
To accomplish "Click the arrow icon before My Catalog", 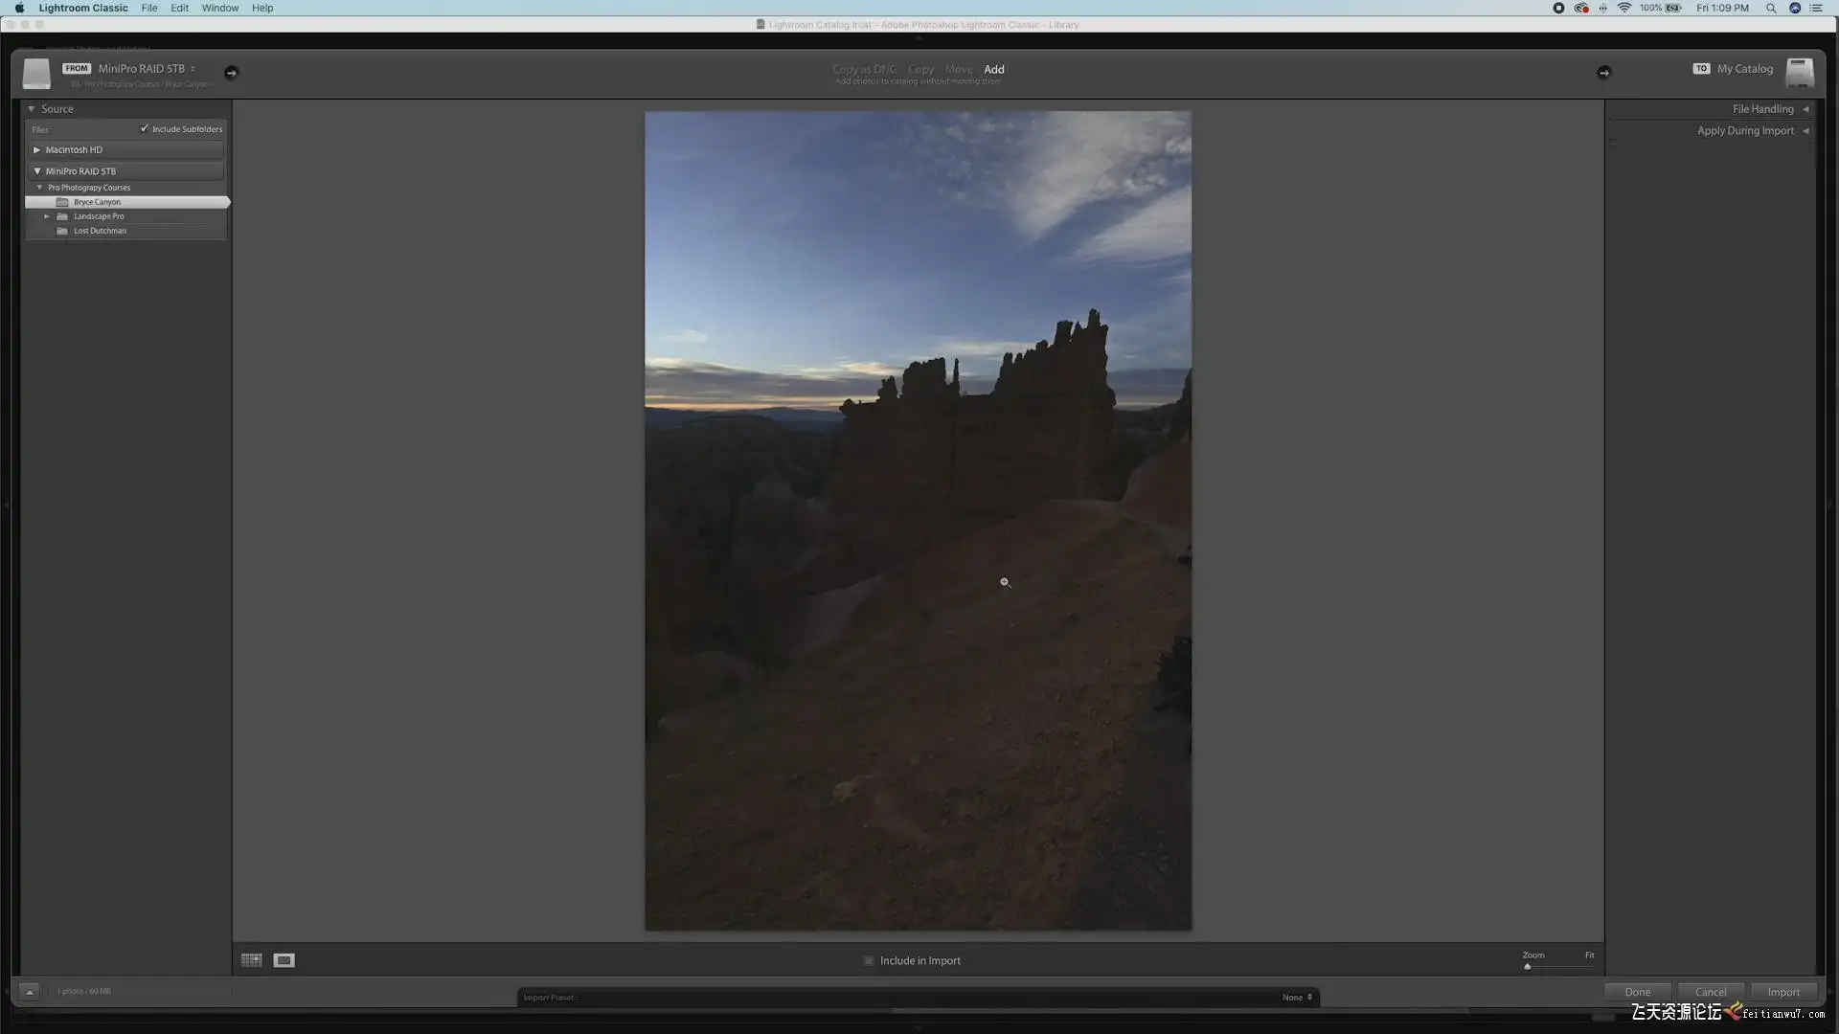I will tap(1604, 73).
